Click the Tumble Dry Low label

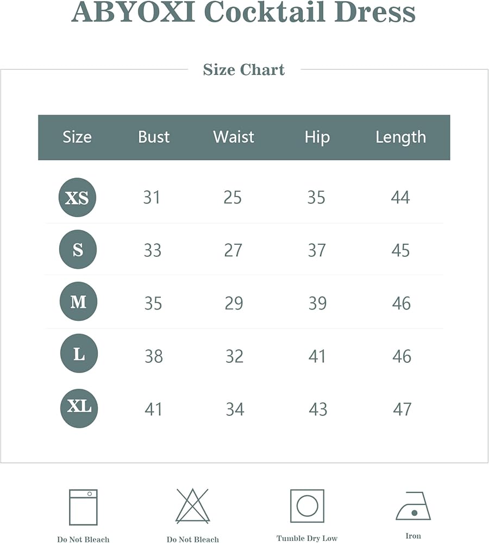point(307,538)
